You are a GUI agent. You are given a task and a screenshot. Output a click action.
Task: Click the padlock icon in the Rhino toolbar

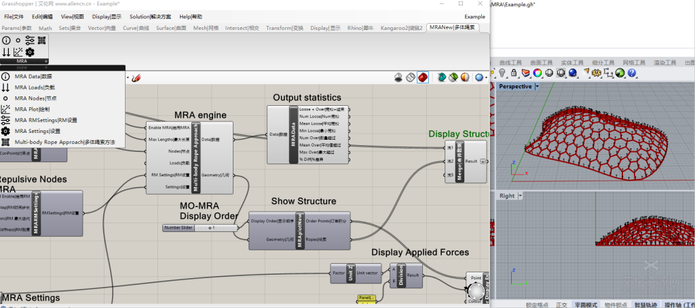513,73
